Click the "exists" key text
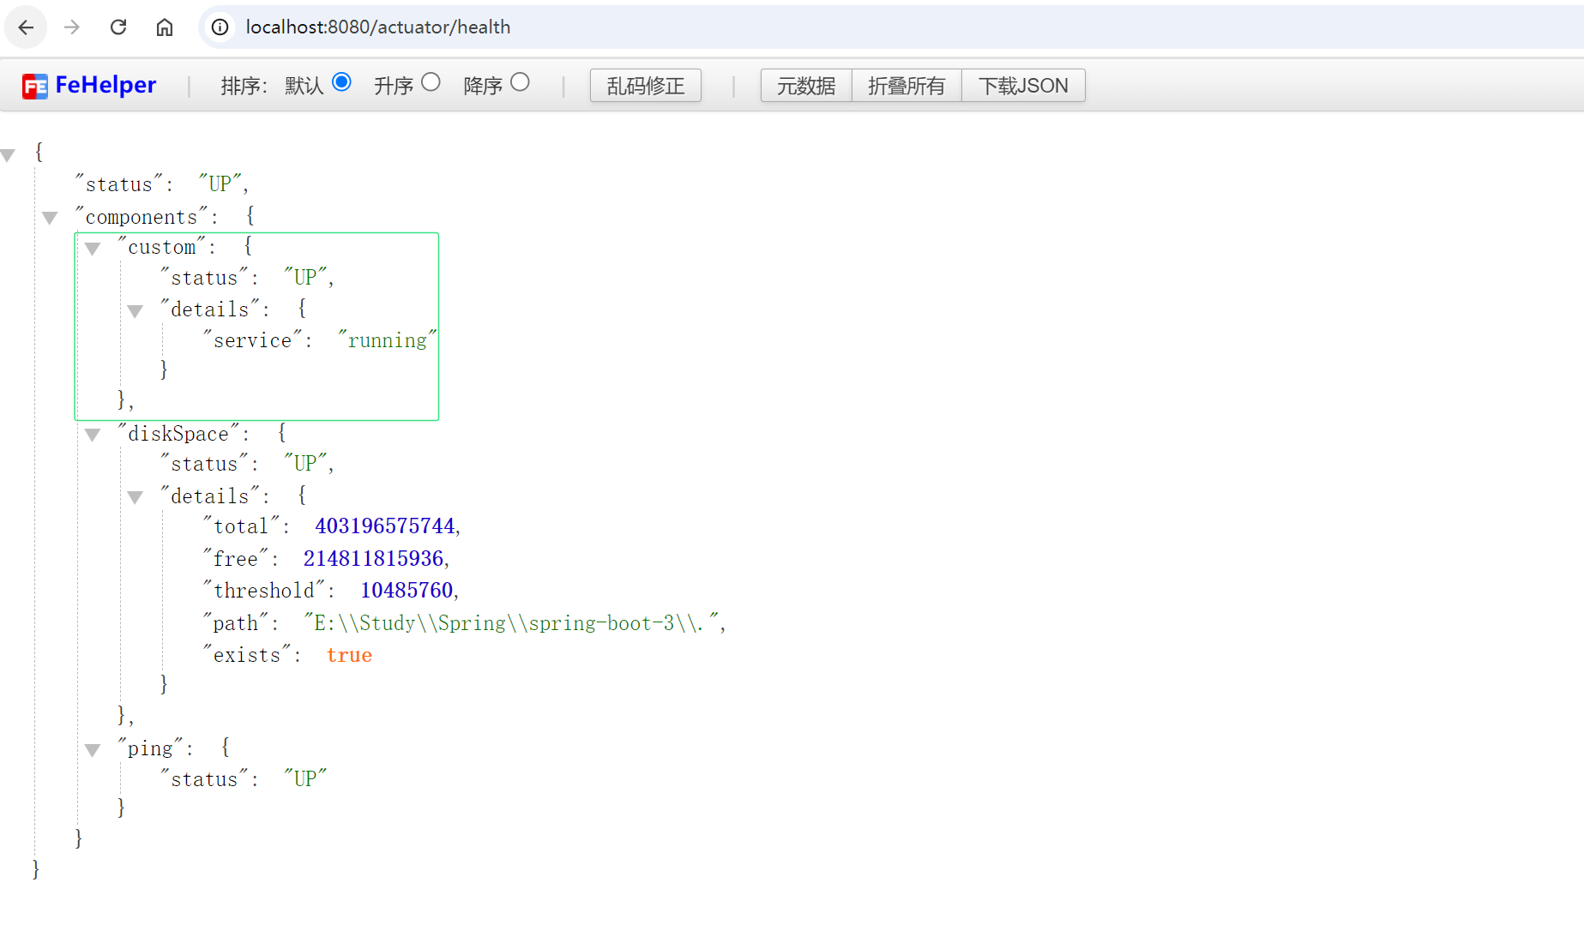This screenshot has height=931, width=1584. coord(247,656)
